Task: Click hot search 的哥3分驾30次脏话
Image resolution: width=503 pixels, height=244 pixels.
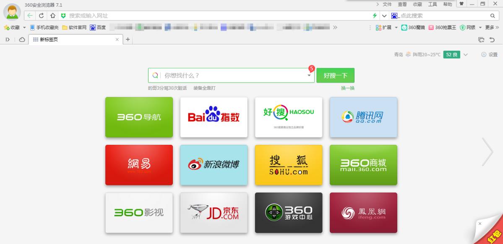Action: [167, 88]
